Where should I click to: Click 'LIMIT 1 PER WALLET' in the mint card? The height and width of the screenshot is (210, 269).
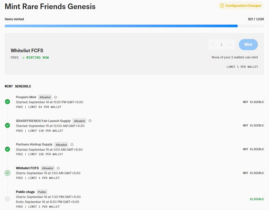242,67
